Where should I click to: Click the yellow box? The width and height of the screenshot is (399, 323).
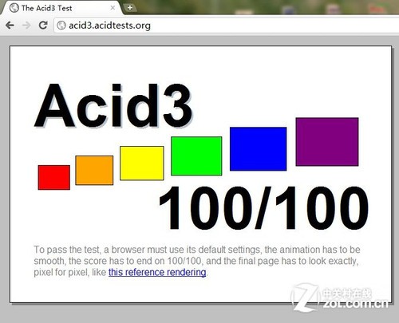pos(142,163)
